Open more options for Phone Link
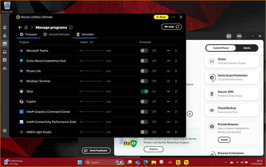266x167 pixels. (x=168, y=71)
